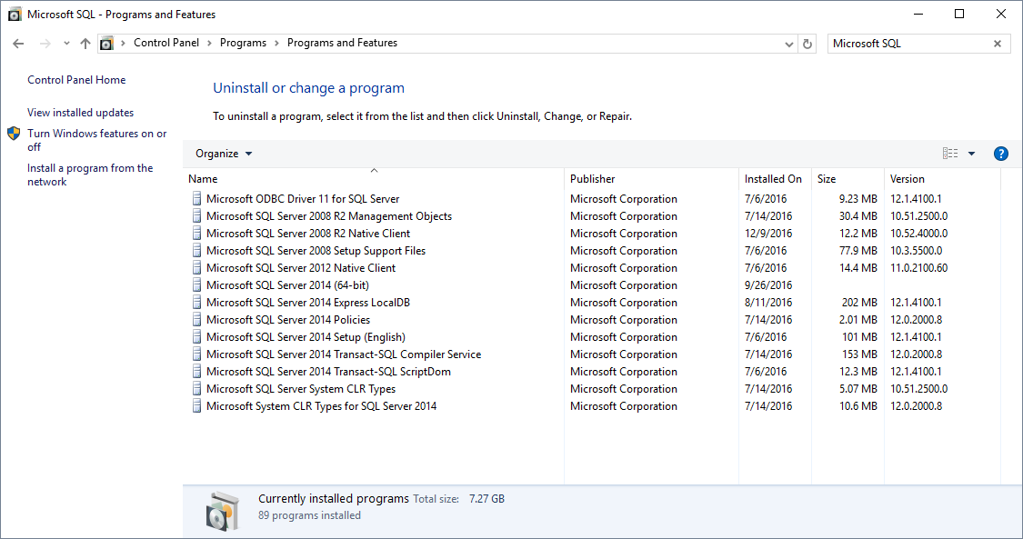Open Install a program from the network
Image resolution: width=1023 pixels, height=539 pixels.
pyautogui.click(x=90, y=175)
